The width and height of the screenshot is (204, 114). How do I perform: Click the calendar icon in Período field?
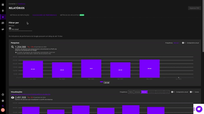[x=10, y=28]
